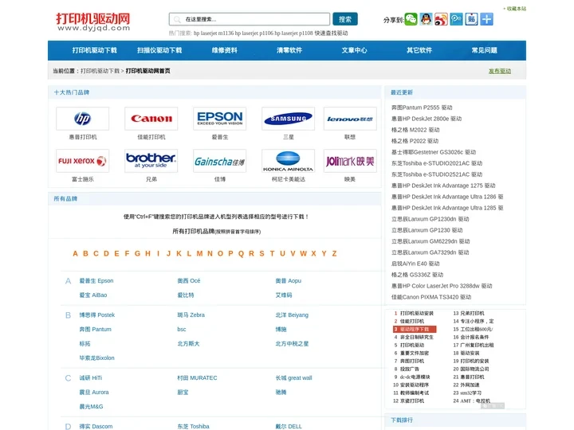Open 惠普HP DeskJet 2800e 驱动 update
The width and height of the screenshot is (574, 430).
[427, 119]
